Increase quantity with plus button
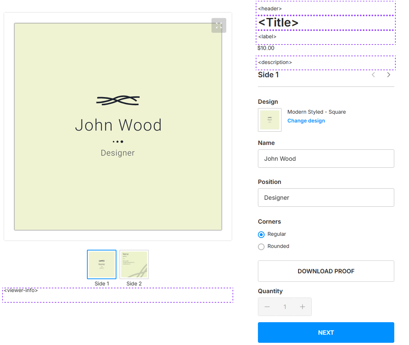Viewport: 409px width, 345px height. click(302, 307)
